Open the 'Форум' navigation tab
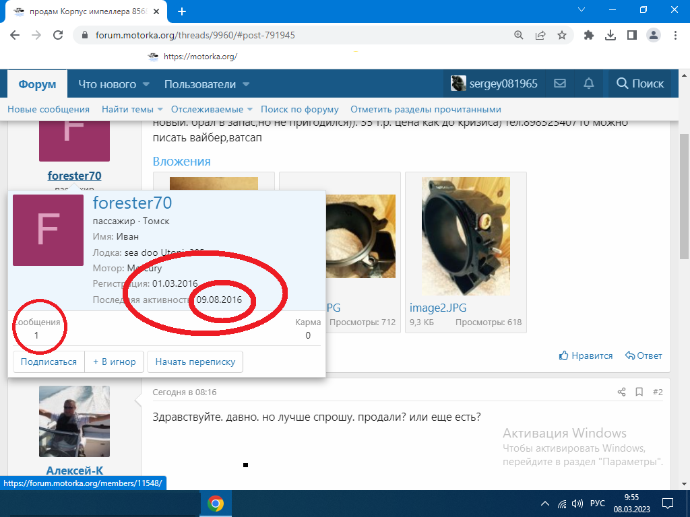Viewport: 690px width, 517px height. click(x=38, y=84)
